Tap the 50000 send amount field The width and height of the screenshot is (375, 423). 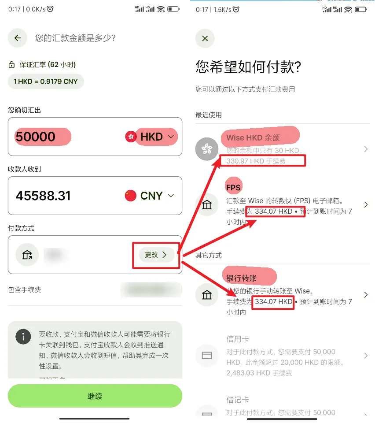click(x=95, y=137)
